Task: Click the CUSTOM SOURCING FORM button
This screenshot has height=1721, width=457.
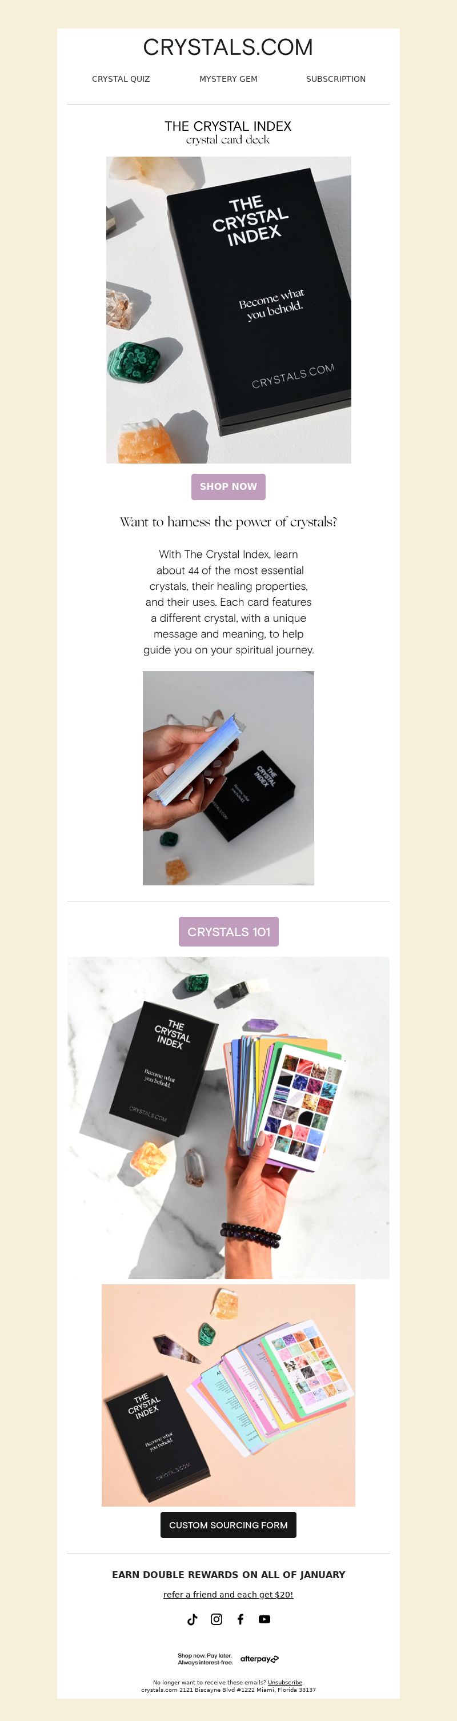Action: [x=228, y=1524]
